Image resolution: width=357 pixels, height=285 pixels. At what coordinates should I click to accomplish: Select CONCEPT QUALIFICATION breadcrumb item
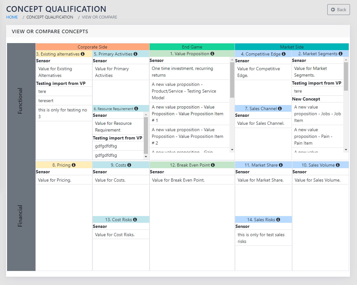click(x=50, y=17)
